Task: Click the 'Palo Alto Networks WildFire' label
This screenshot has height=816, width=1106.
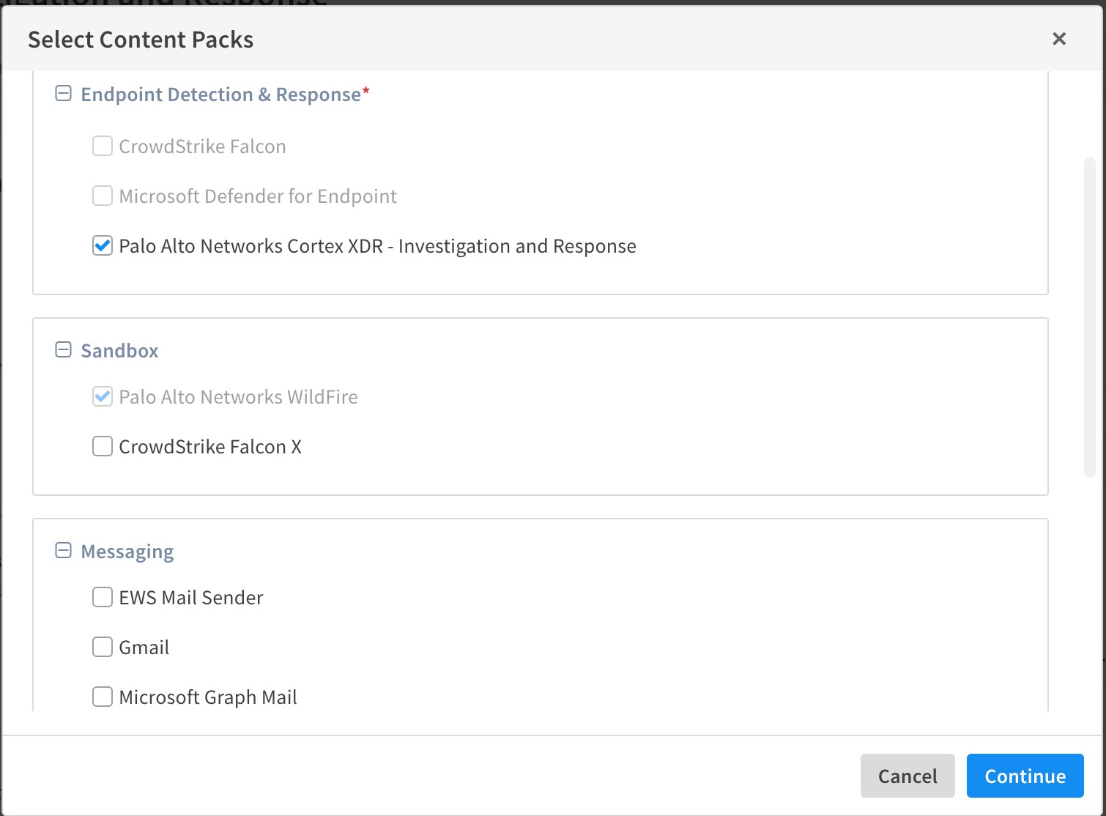Action: pos(238,397)
